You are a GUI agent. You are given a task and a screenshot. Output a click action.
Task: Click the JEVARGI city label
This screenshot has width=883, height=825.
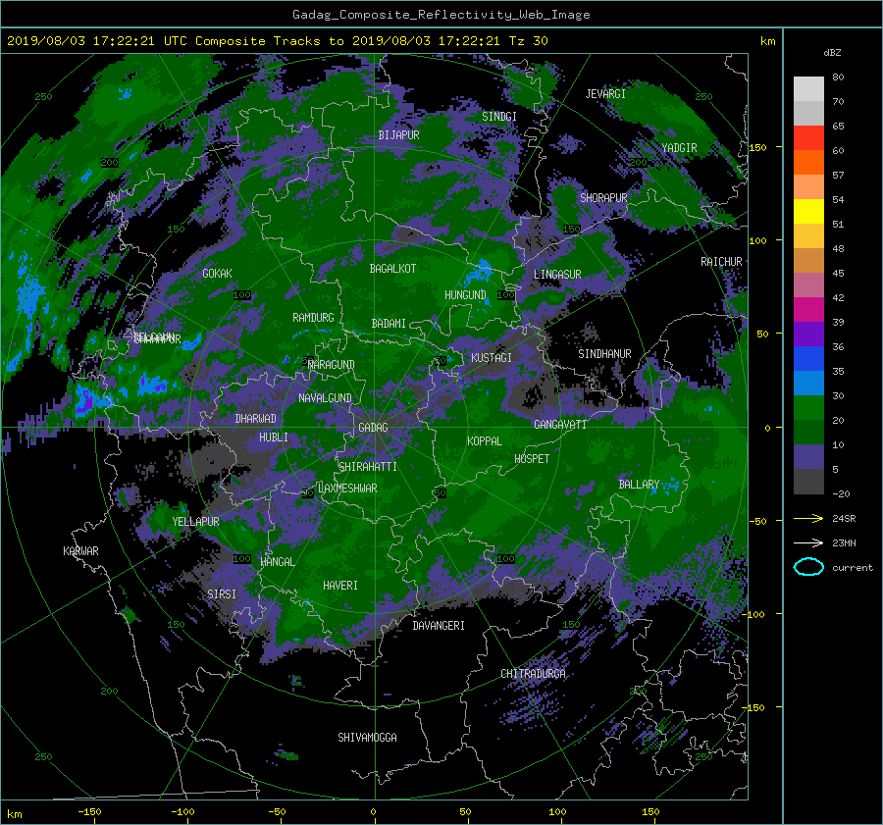coord(605,94)
